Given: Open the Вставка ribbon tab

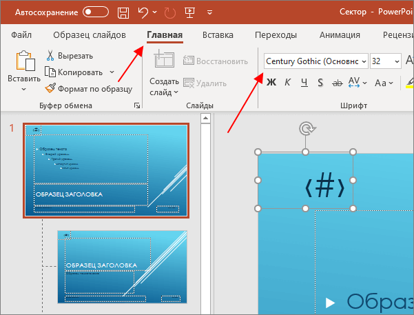Looking at the screenshot, I should [x=218, y=35].
